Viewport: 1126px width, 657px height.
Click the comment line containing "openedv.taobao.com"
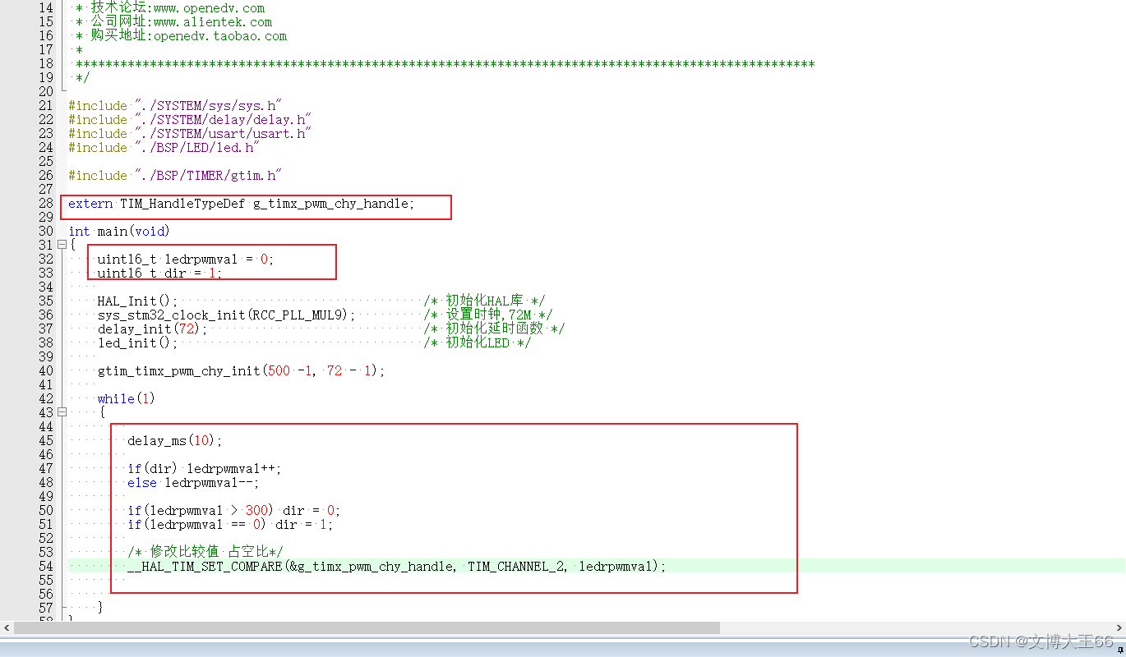(x=181, y=35)
